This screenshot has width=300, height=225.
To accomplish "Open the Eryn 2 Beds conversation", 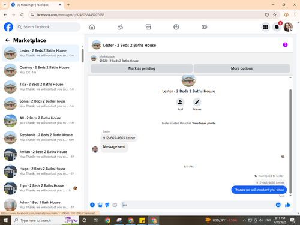I will tap(41, 188).
